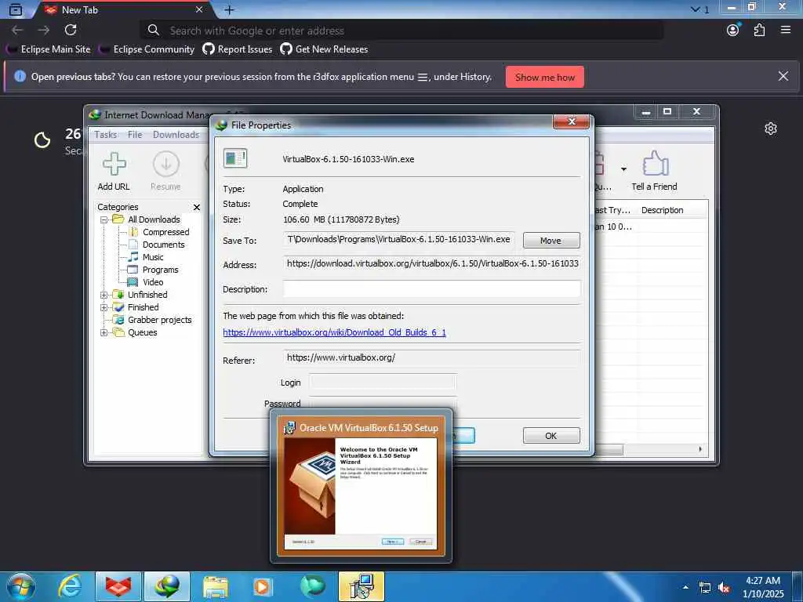Click the browser forward arrow
The width and height of the screenshot is (803, 602).
point(44,31)
